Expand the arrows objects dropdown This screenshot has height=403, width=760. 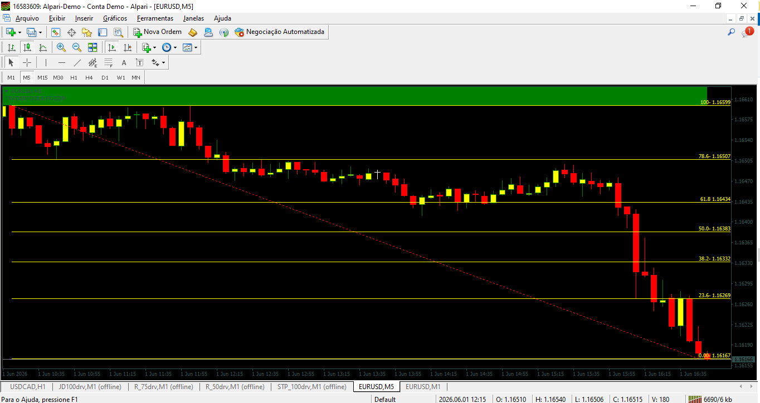(x=163, y=62)
